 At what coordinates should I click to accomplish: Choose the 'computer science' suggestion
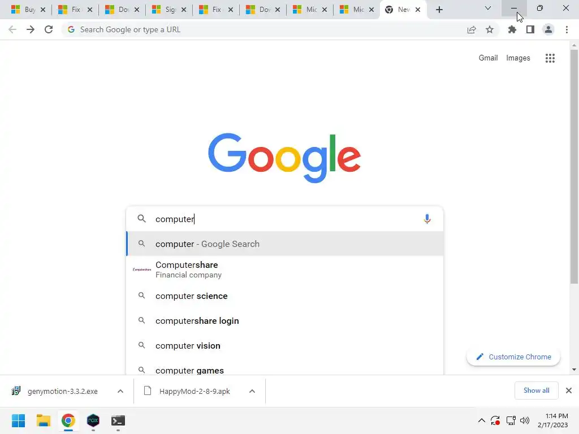coord(285,296)
